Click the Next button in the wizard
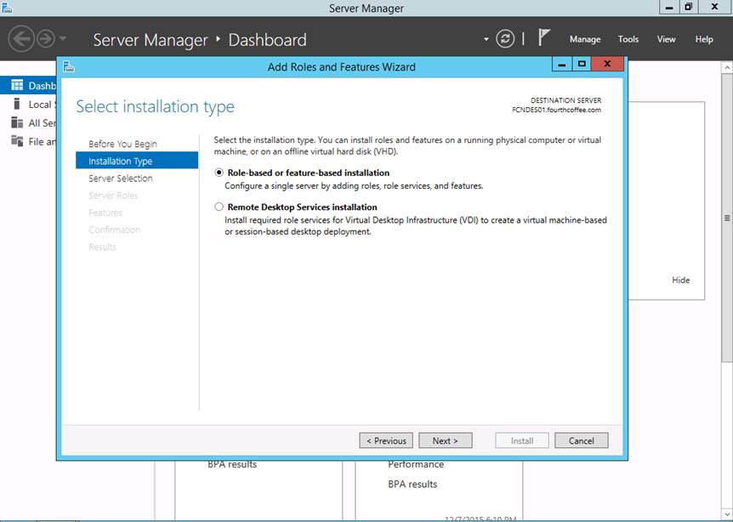Image resolution: width=733 pixels, height=522 pixels. 445,440
